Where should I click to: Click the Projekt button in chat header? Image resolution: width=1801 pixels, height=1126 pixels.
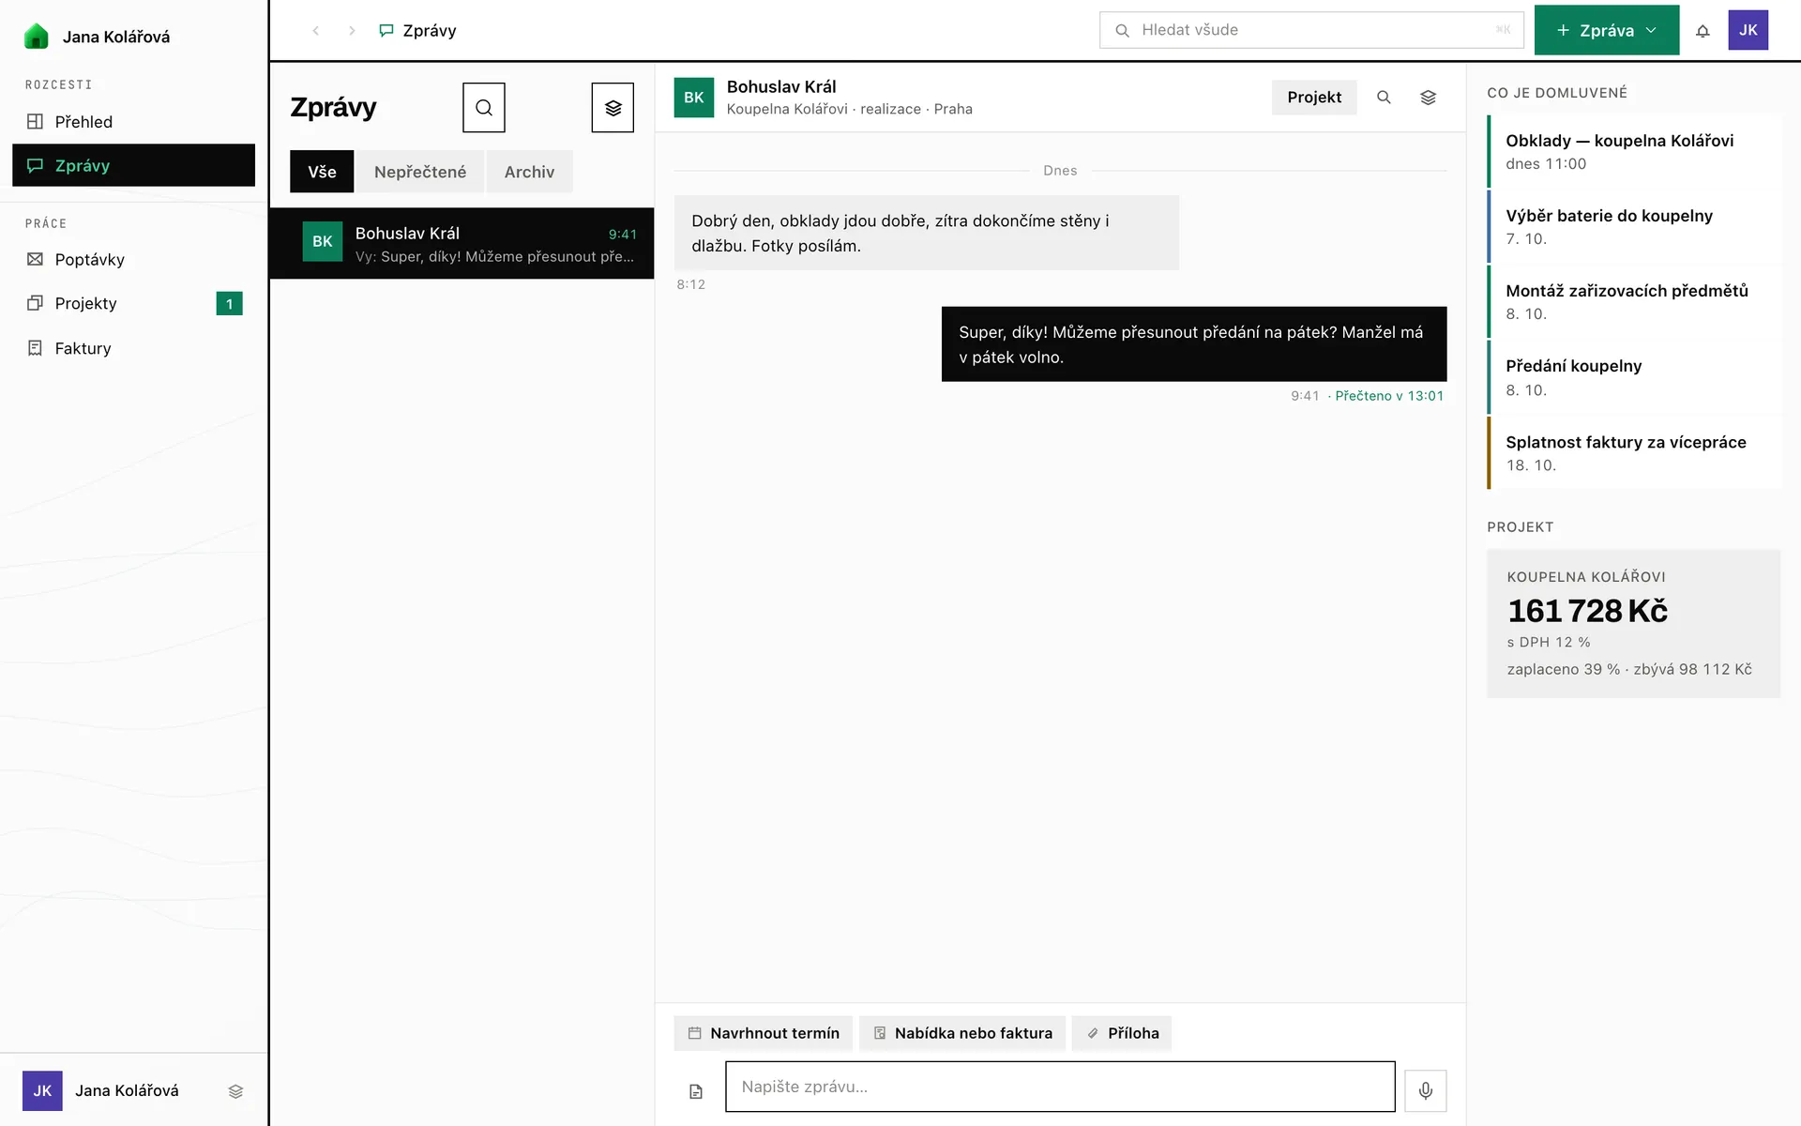(1314, 98)
